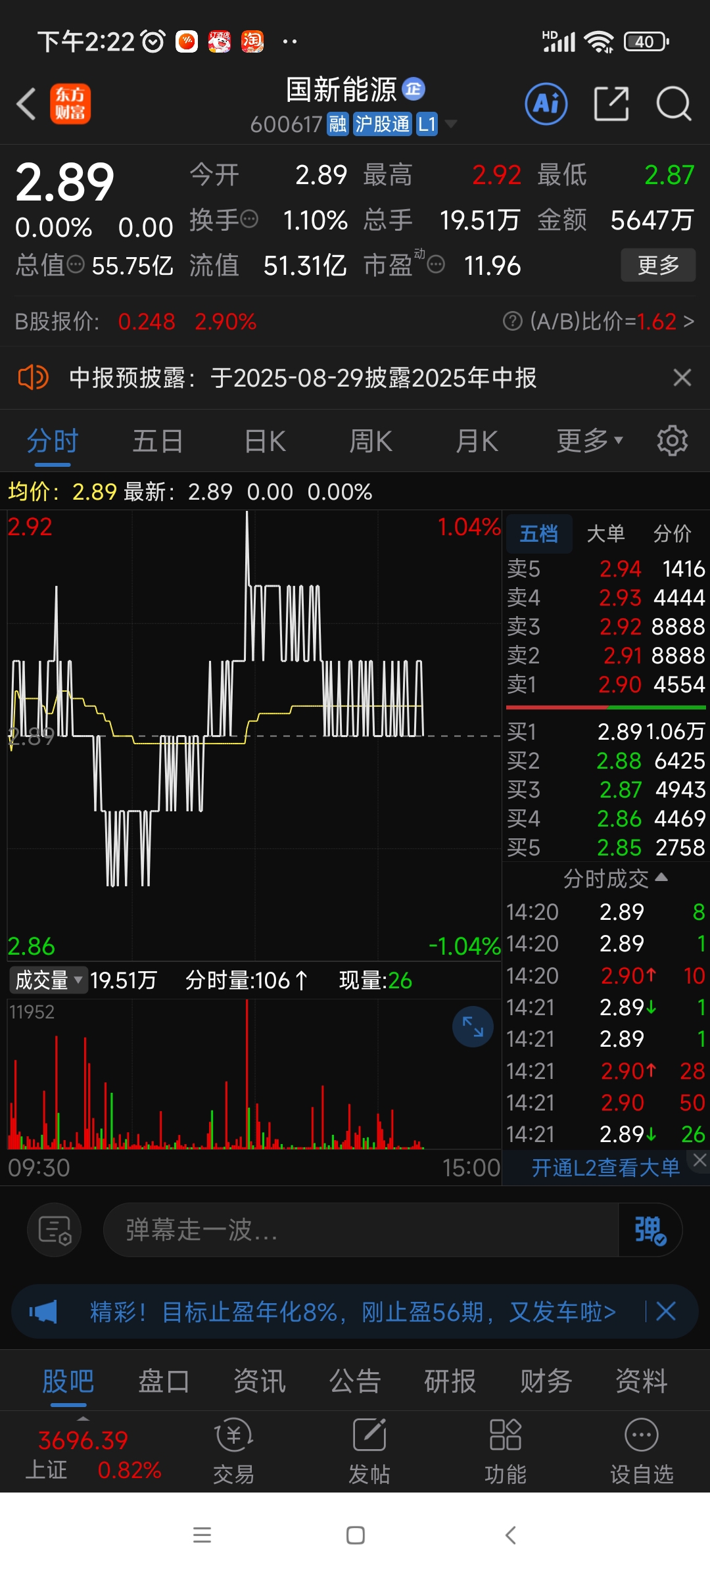710x1578 pixels.
Task: Open 目标止盈年化8% promotion link
Action: pyautogui.click(x=353, y=1312)
